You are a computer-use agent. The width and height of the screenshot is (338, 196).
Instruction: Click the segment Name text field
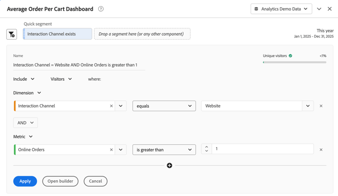coord(79,65)
